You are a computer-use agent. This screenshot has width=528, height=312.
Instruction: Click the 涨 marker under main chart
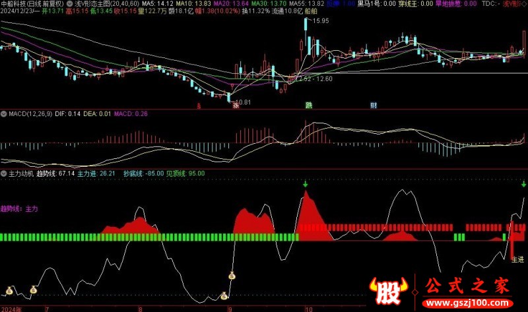tap(236, 106)
